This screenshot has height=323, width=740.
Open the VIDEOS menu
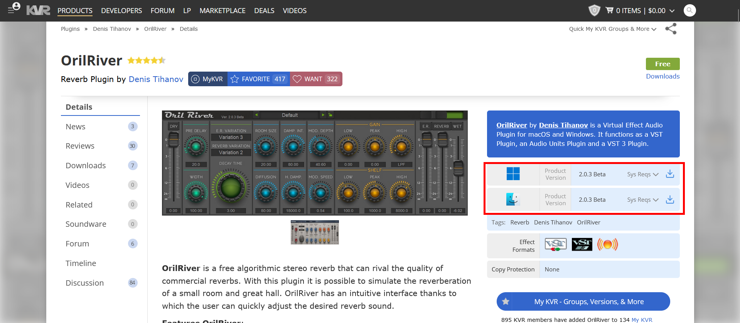point(295,11)
